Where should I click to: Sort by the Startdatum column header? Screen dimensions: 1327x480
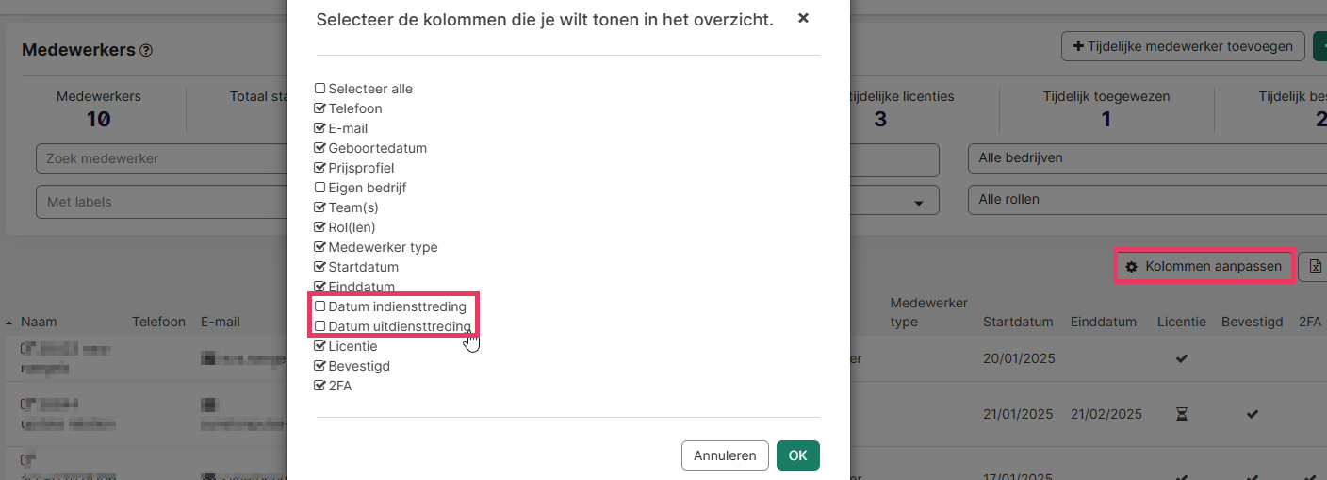pyautogui.click(x=1017, y=322)
